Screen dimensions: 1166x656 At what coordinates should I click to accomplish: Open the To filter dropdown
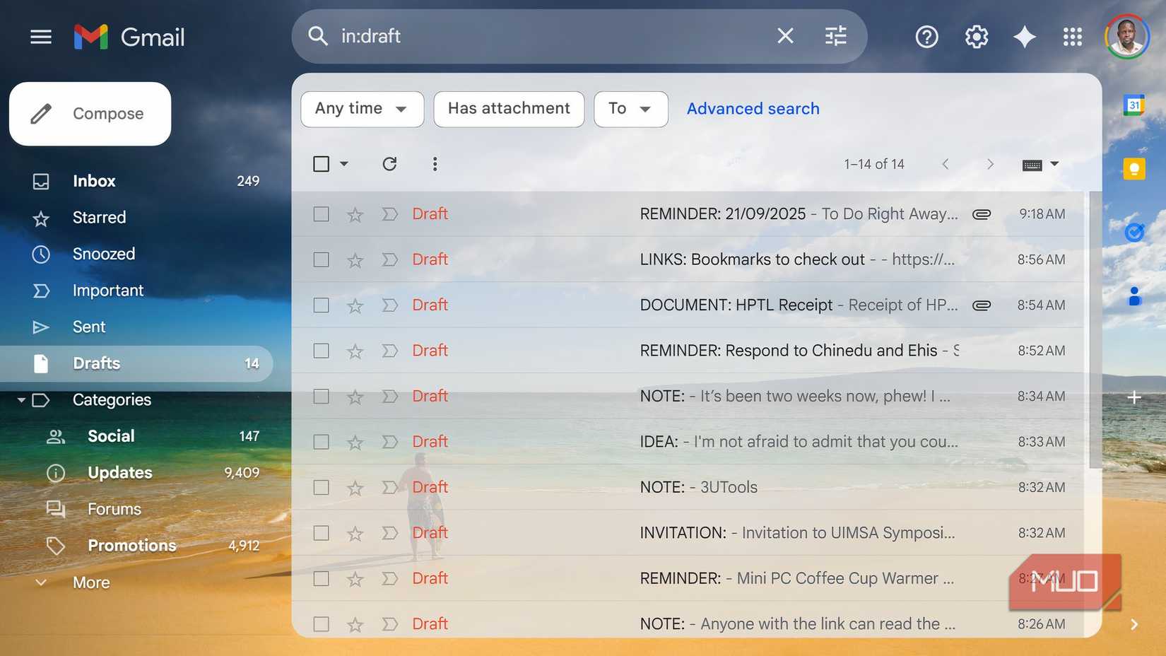coord(631,109)
